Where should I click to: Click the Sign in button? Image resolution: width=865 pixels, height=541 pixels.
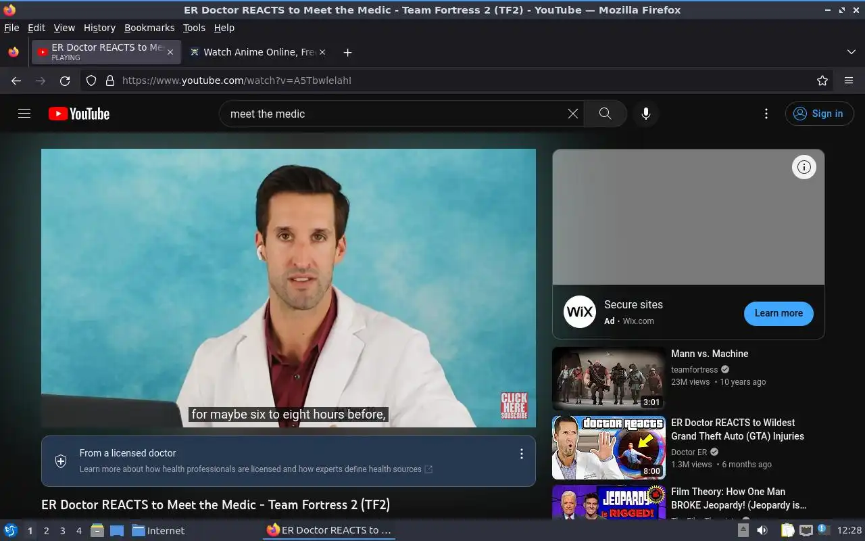[x=819, y=114]
